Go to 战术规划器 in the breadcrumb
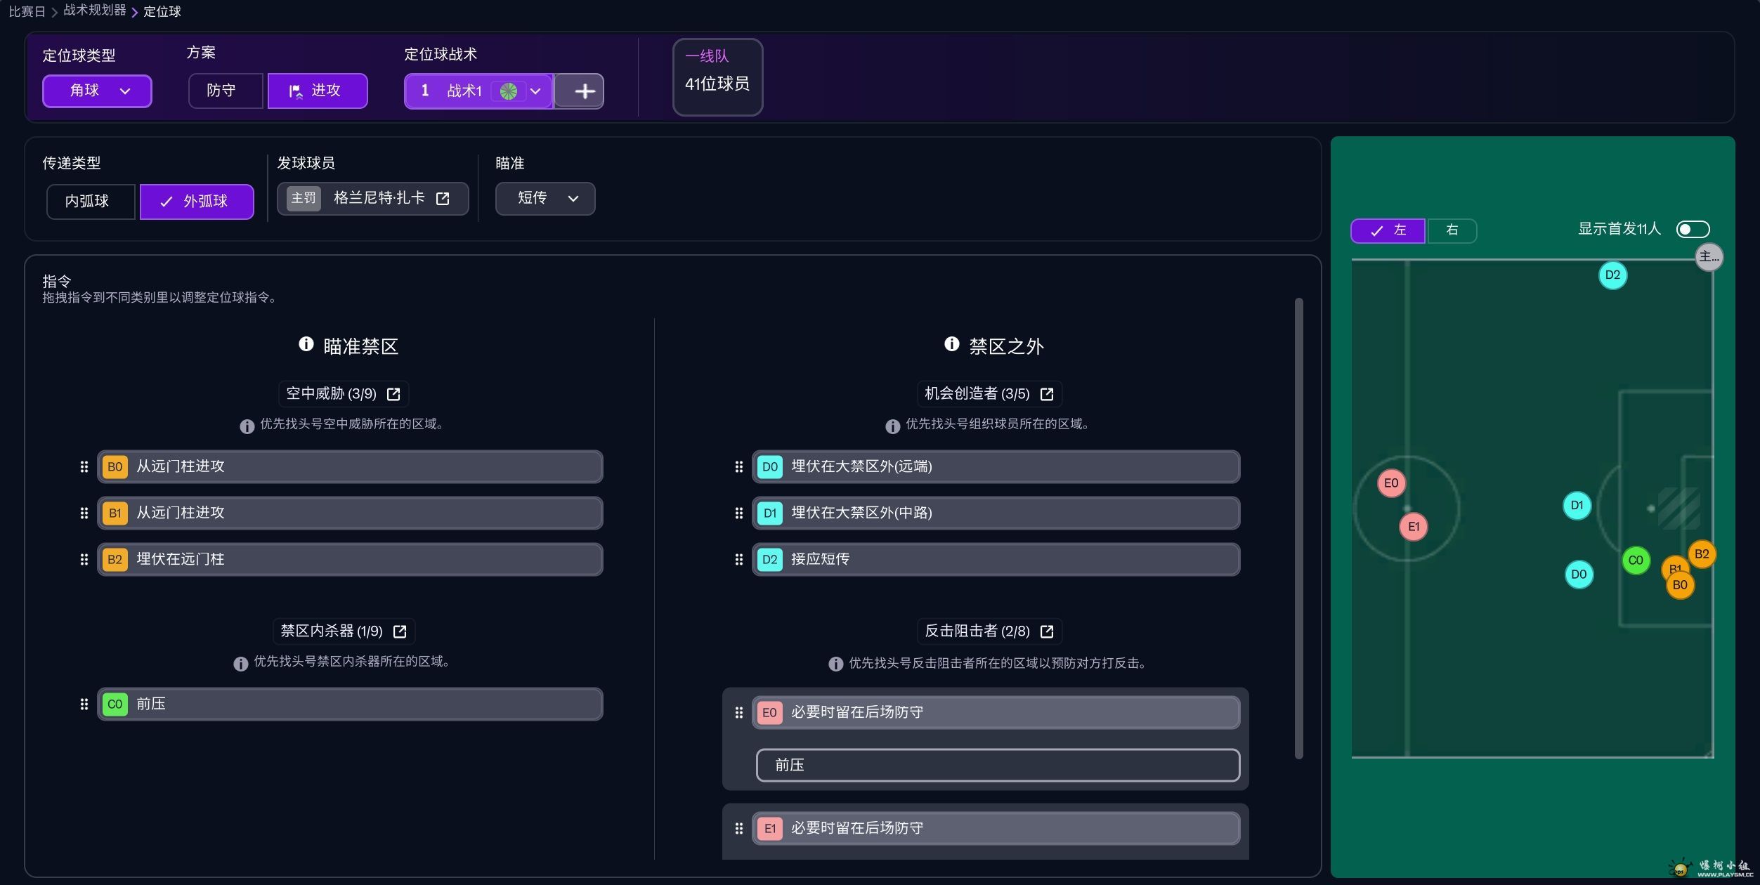The image size is (1760, 885). (94, 11)
